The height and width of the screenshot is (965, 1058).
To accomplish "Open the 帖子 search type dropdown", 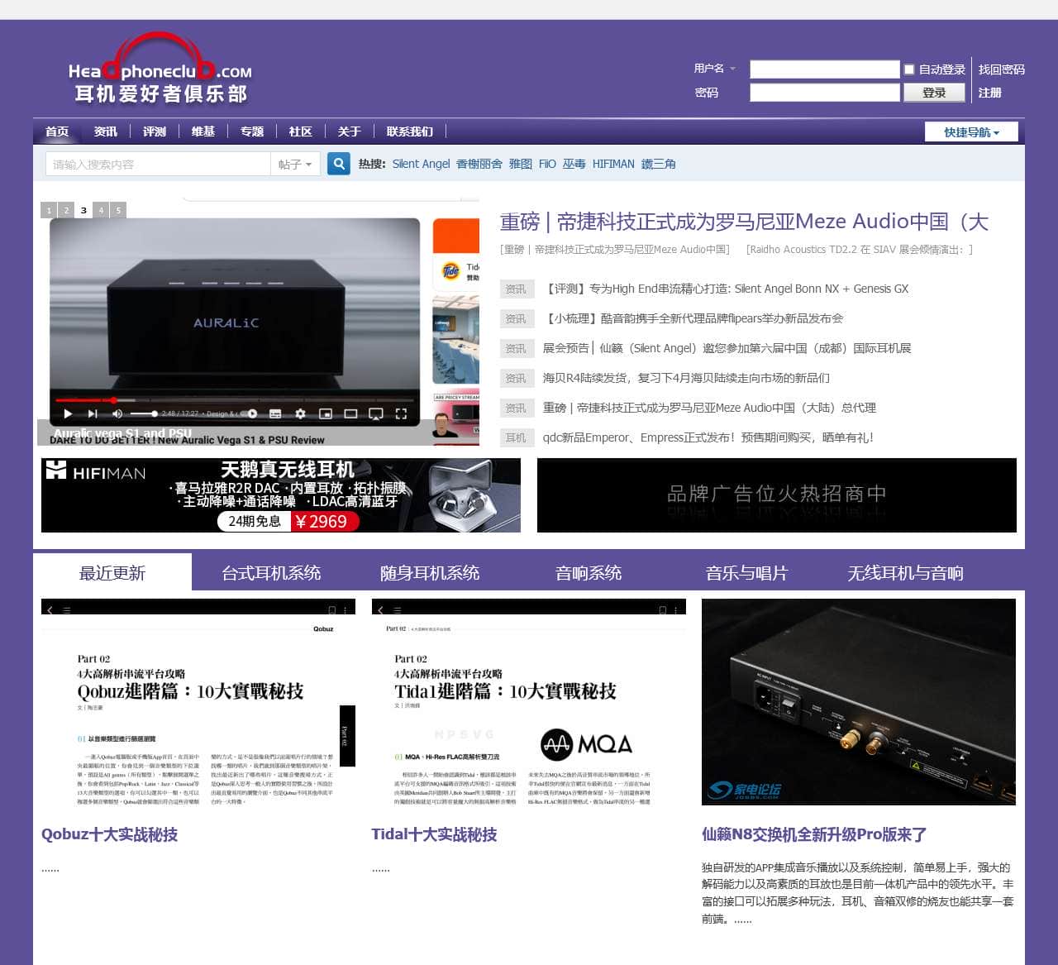I will point(295,164).
